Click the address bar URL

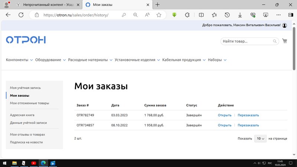click(x=76, y=15)
